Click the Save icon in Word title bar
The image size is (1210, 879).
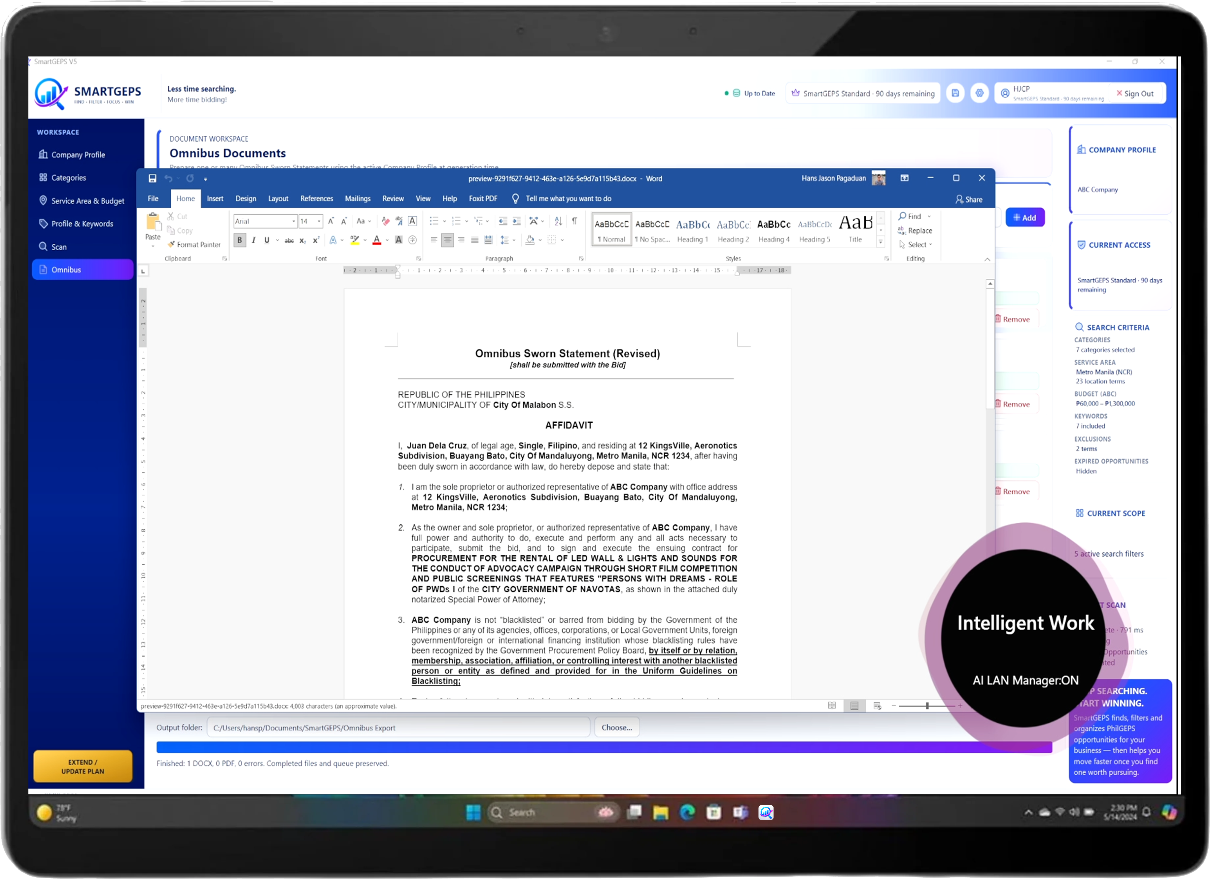pyautogui.click(x=152, y=178)
